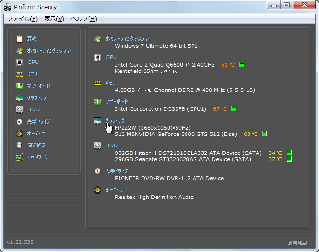Click Windows 7 Ultimate 64-bit SP1 text
The width and height of the screenshot is (319, 252).
(x=156, y=46)
